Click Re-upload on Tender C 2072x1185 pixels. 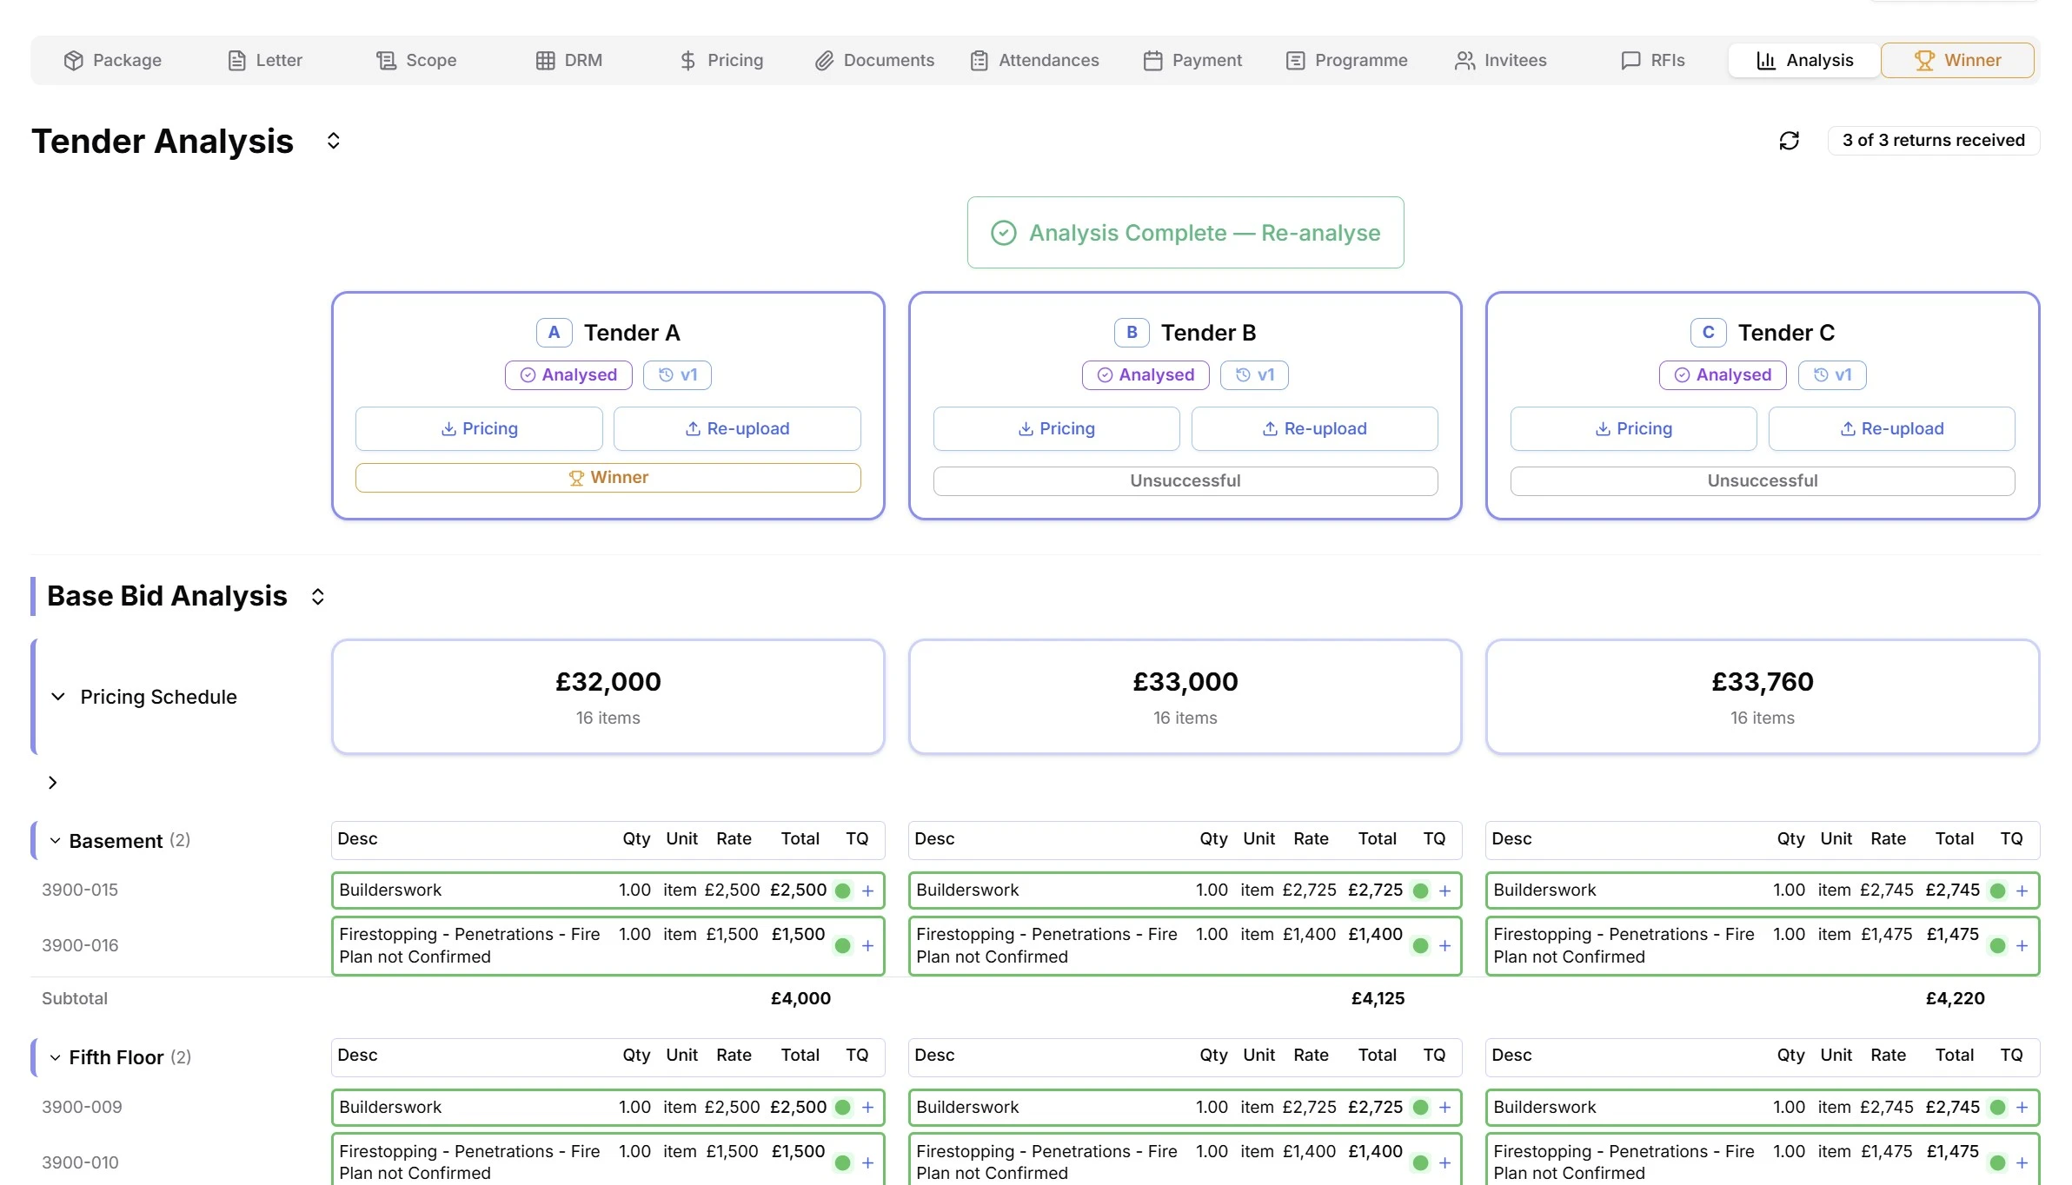pos(1892,428)
